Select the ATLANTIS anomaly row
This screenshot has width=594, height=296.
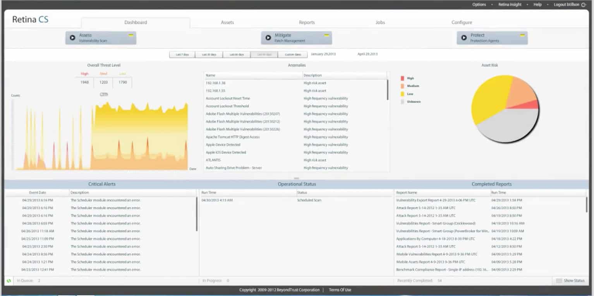pyautogui.click(x=295, y=160)
